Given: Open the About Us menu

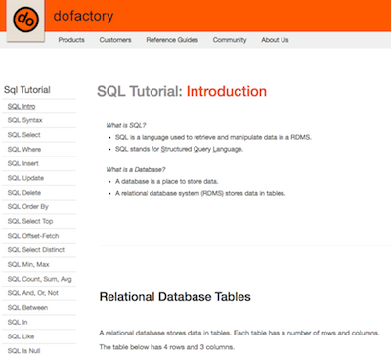Looking at the screenshot, I should coord(275,40).
